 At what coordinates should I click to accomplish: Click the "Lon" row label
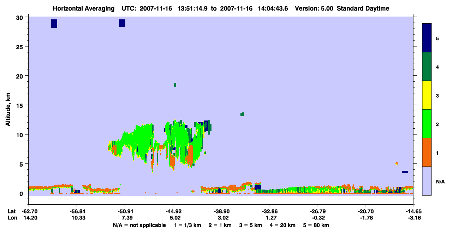[x=12, y=218]
